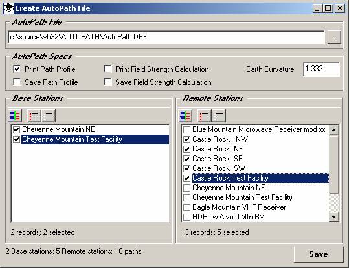
Task: Click the application icon in title bar
Action: click(8, 8)
